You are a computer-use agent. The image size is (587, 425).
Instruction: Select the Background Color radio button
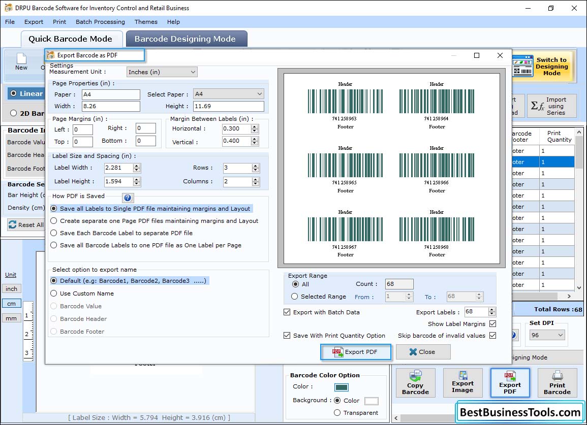click(337, 400)
